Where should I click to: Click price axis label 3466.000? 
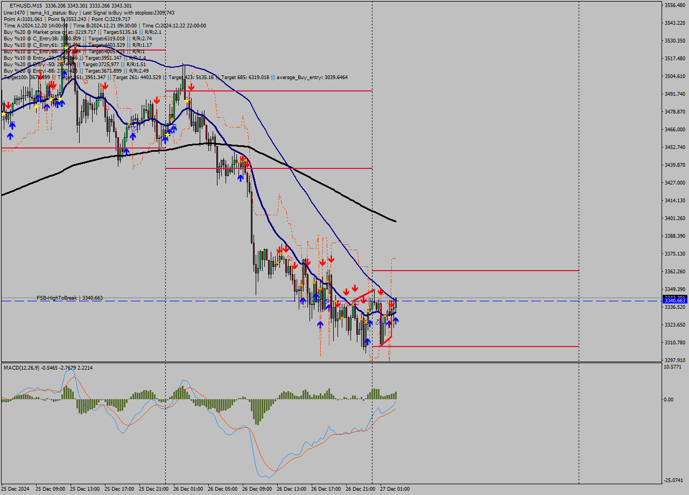pyautogui.click(x=675, y=130)
